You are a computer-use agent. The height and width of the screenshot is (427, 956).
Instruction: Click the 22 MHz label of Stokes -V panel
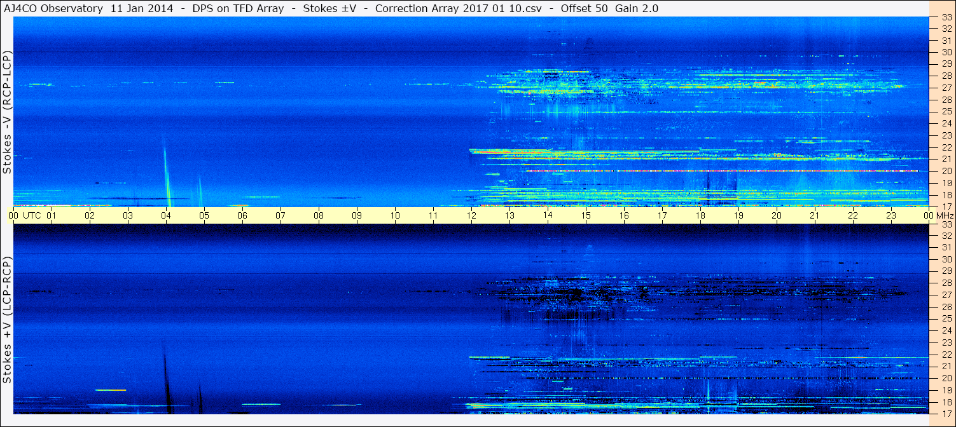click(946, 147)
